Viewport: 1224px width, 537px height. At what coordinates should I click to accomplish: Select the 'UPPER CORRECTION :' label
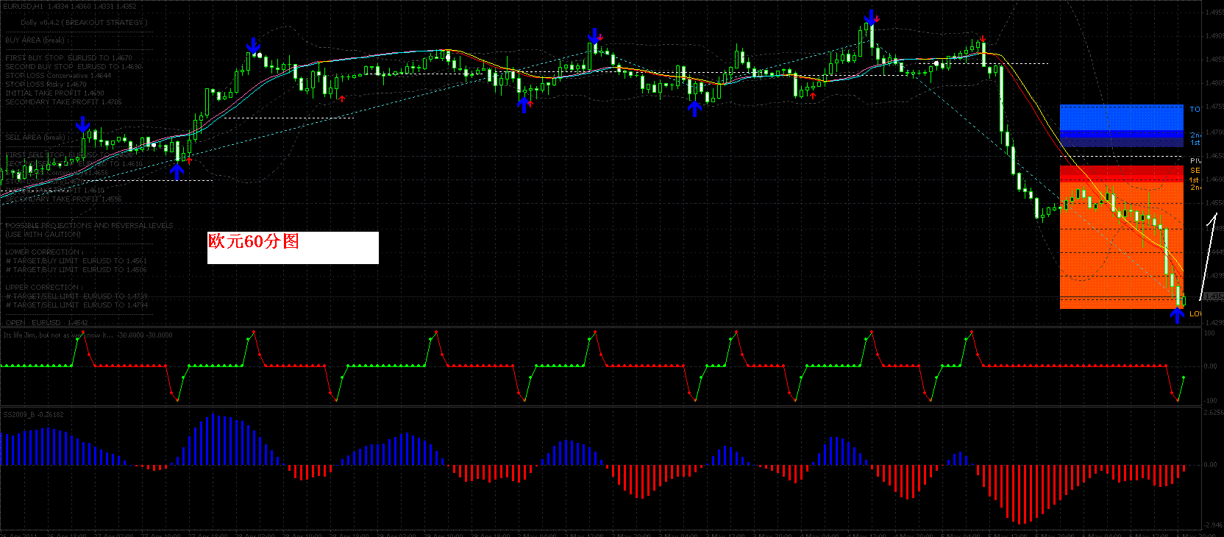tap(43, 288)
